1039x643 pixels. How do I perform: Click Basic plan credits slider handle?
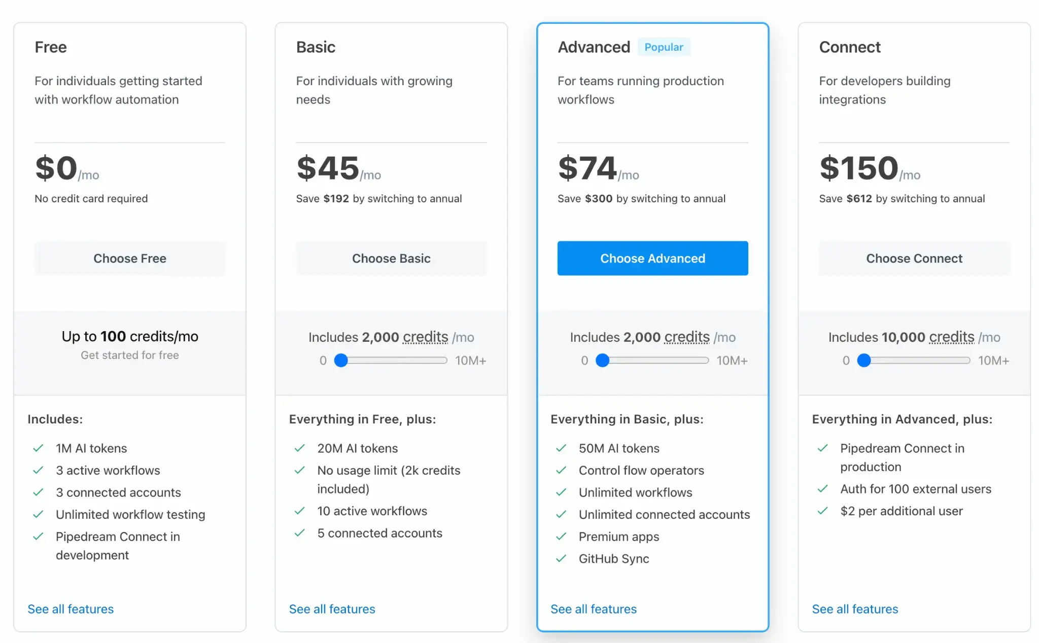pos(341,361)
